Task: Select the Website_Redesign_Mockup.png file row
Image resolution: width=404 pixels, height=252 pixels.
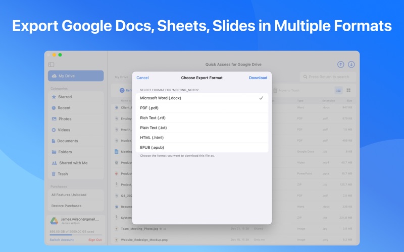Action: [233, 240]
